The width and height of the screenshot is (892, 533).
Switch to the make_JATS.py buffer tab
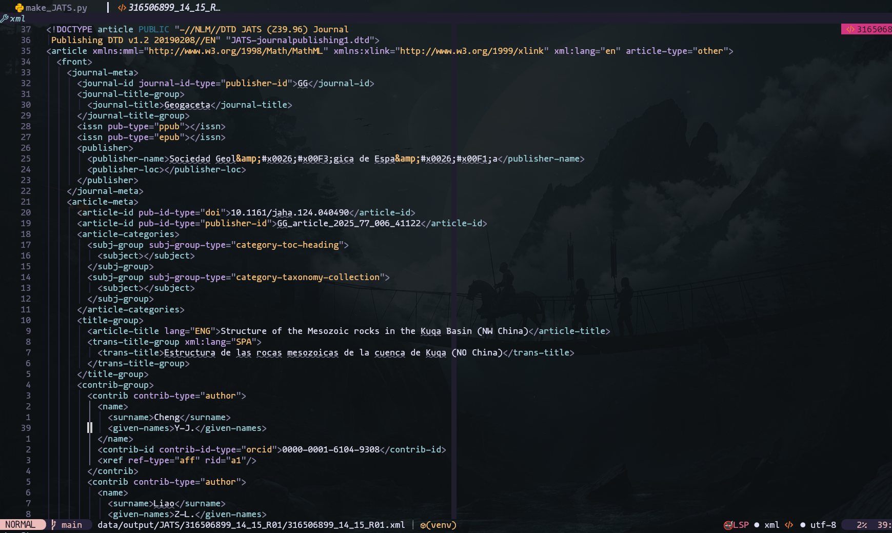click(51, 8)
